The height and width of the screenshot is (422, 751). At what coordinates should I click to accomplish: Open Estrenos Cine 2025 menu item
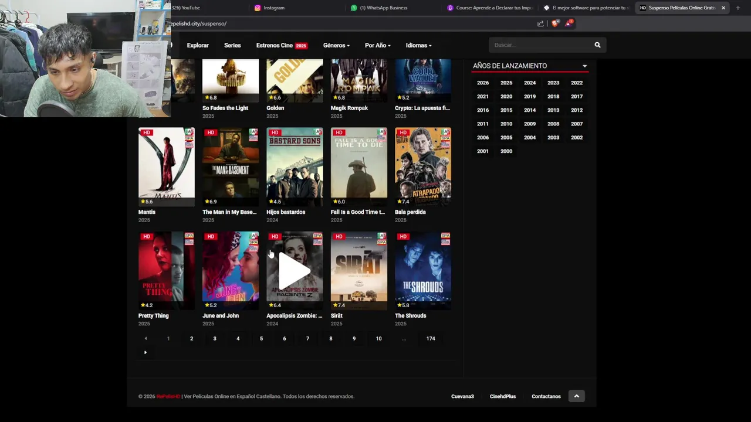(x=282, y=45)
